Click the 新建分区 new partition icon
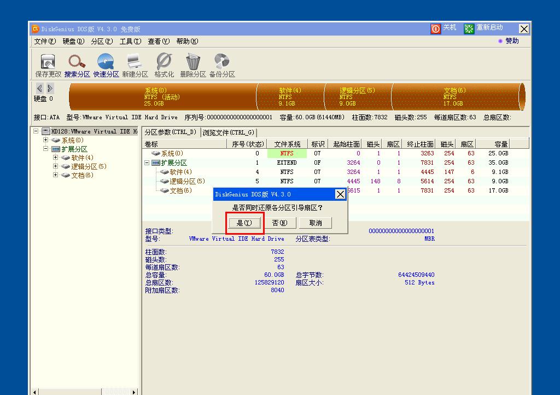The width and height of the screenshot is (560, 395). coord(135,61)
